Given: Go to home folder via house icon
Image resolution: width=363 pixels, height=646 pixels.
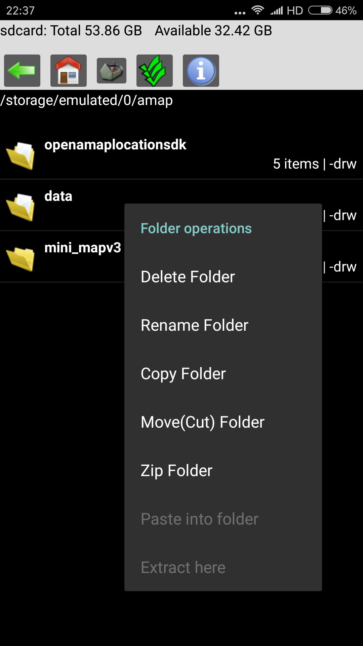Looking at the screenshot, I should 69,71.
